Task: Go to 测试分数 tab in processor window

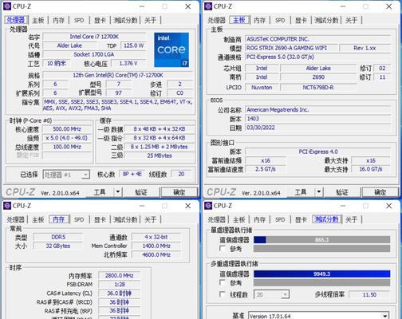Action: tap(125, 20)
